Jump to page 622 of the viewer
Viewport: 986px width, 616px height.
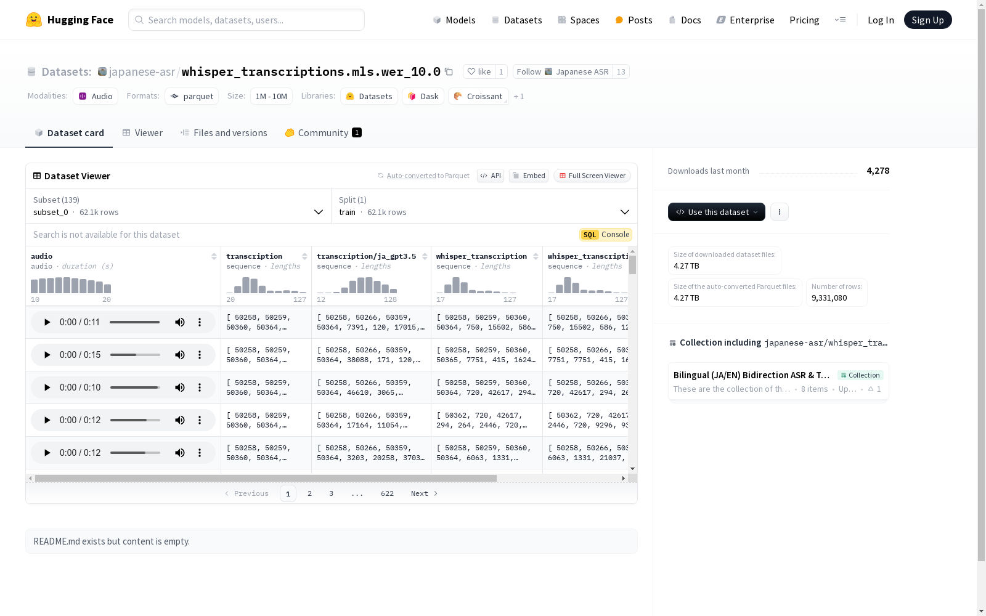coord(387,493)
